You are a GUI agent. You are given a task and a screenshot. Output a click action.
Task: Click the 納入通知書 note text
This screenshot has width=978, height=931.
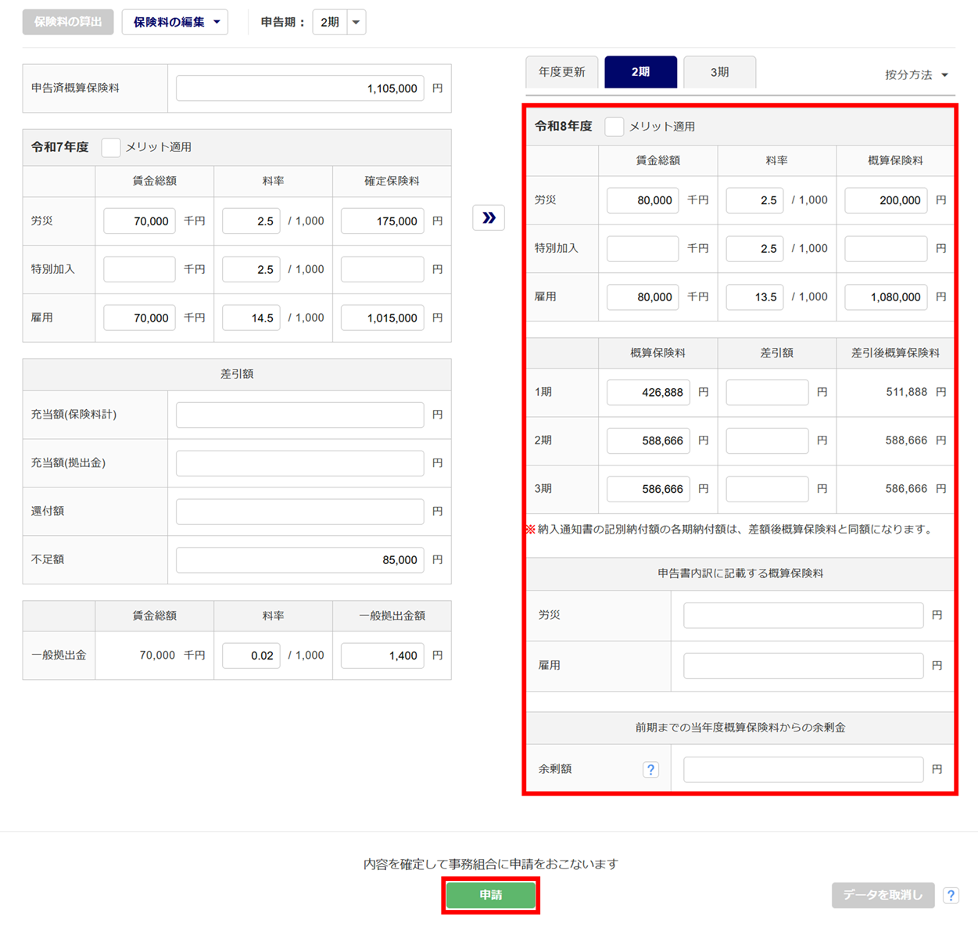pyautogui.click(x=730, y=530)
